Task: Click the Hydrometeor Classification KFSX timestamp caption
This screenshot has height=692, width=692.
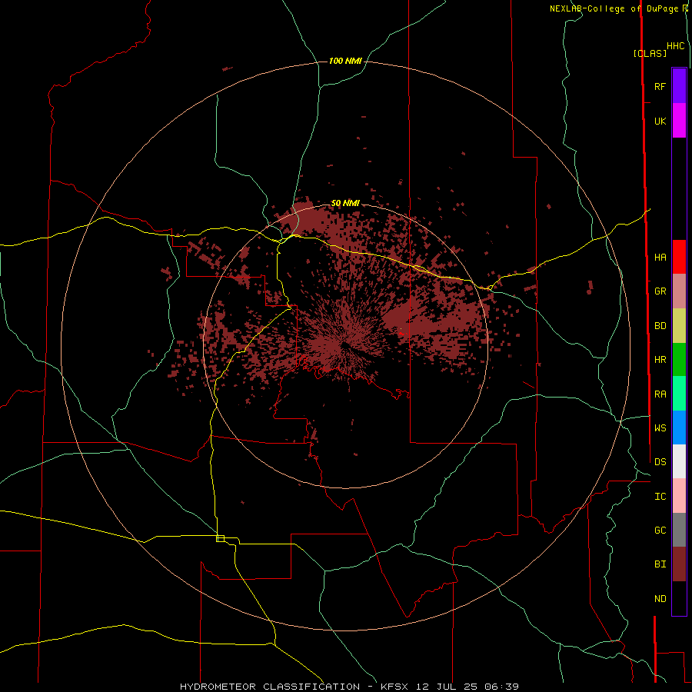Action: tap(349, 687)
